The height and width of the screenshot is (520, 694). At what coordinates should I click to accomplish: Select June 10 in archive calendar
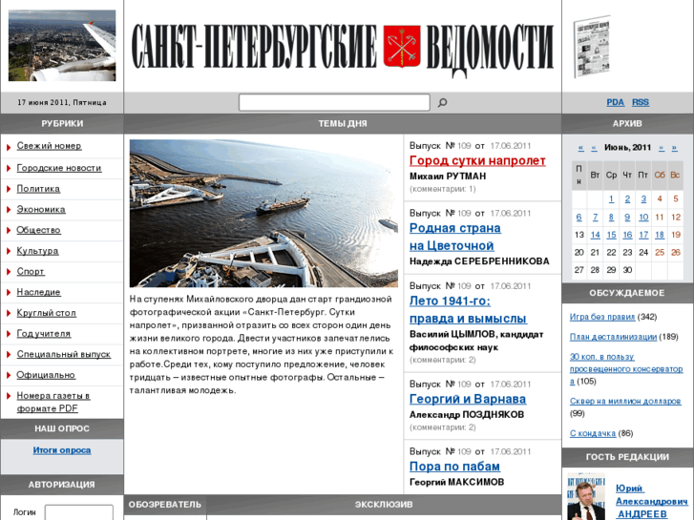click(643, 218)
